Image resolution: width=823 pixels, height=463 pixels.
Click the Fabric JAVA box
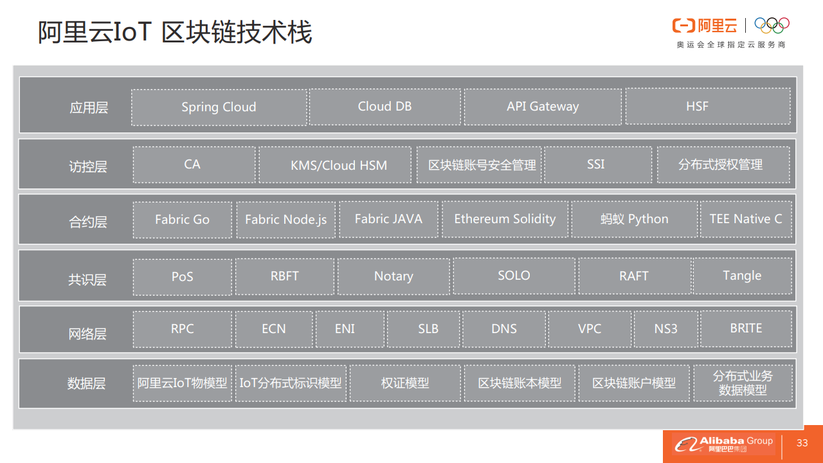(388, 220)
